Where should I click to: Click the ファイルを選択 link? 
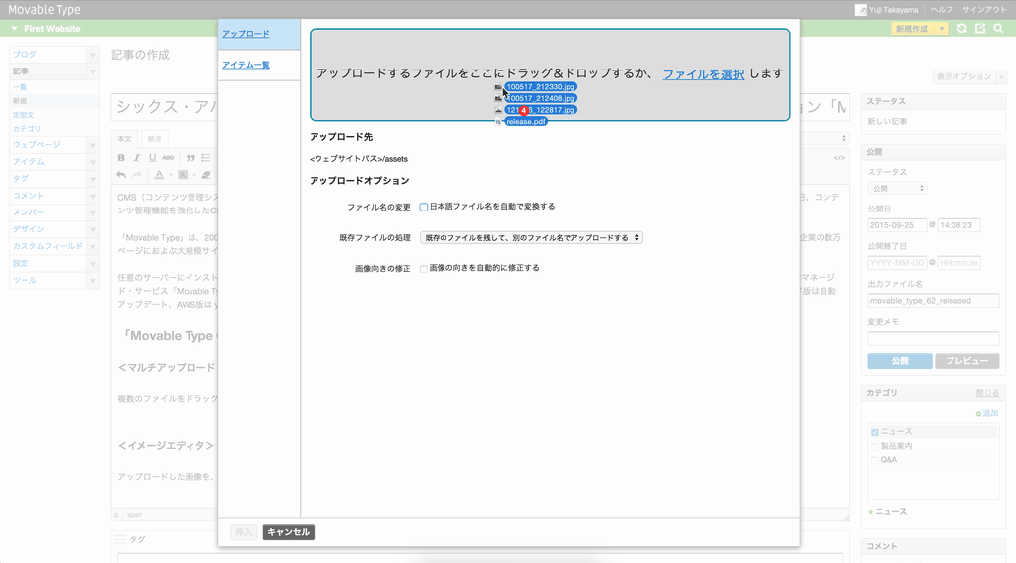(x=702, y=73)
